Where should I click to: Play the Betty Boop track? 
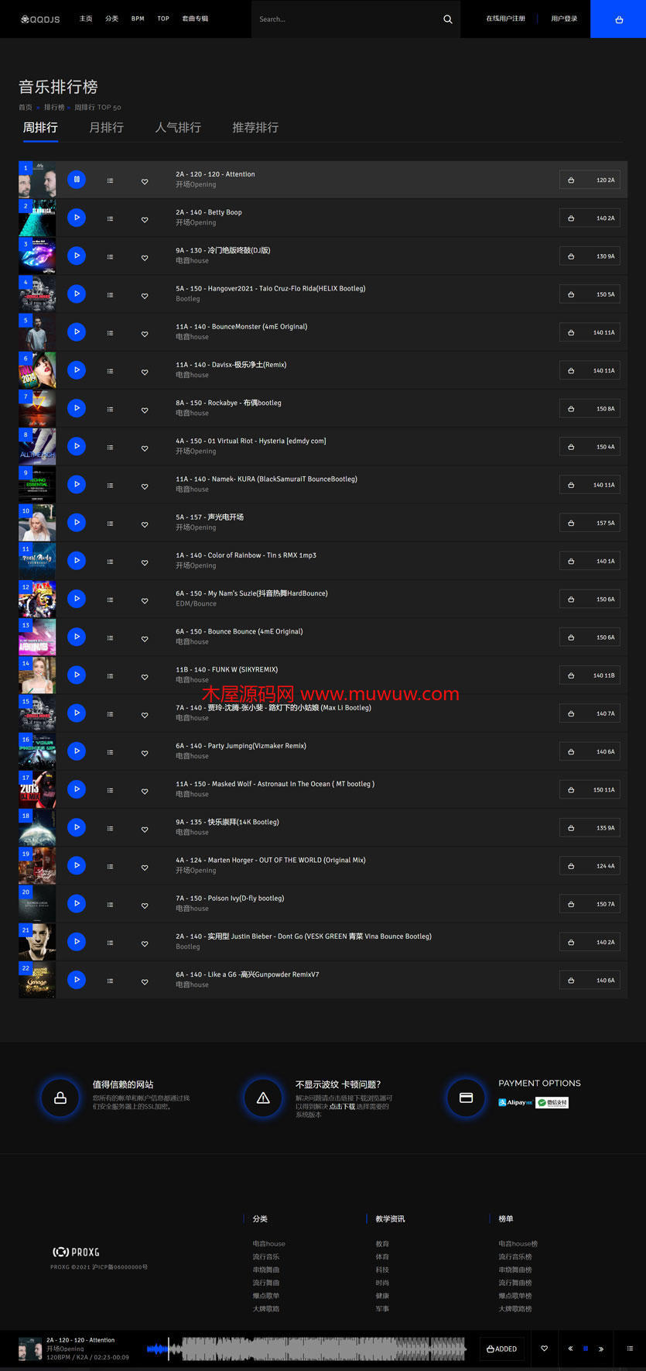pos(77,218)
